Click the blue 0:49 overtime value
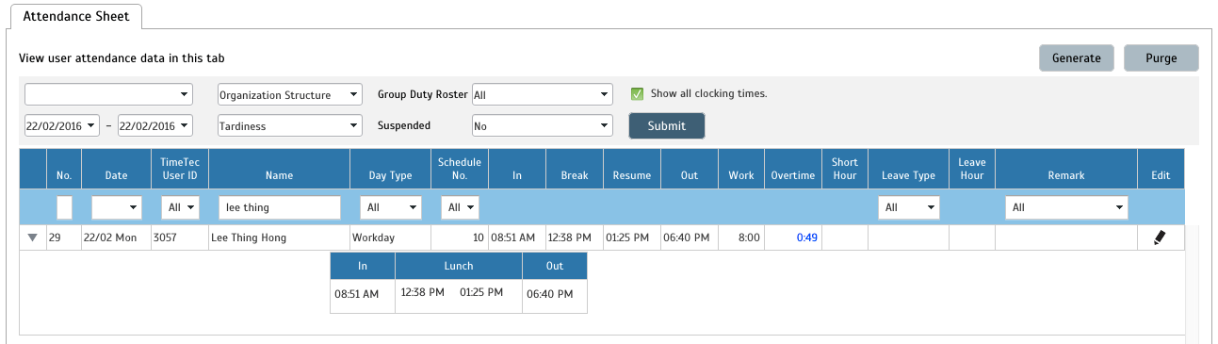1218x344 pixels. [807, 238]
